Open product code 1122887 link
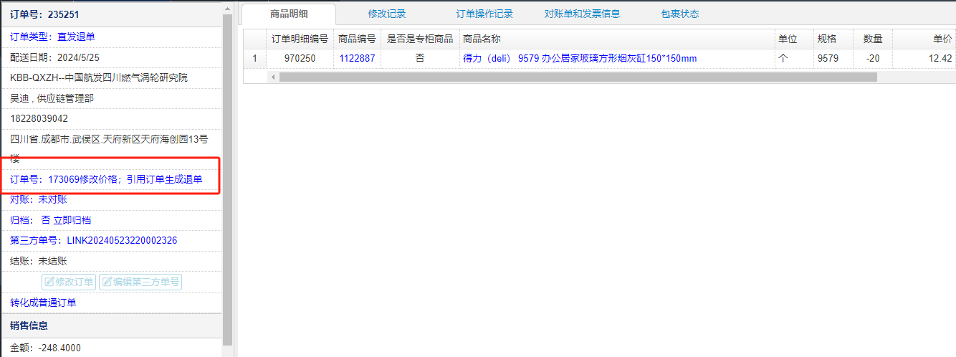This screenshot has height=357, width=956. (x=357, y=58)
